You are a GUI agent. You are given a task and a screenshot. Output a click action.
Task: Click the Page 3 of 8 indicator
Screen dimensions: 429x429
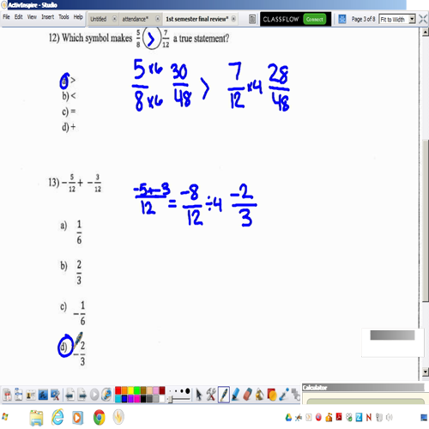tap(363, 19)
